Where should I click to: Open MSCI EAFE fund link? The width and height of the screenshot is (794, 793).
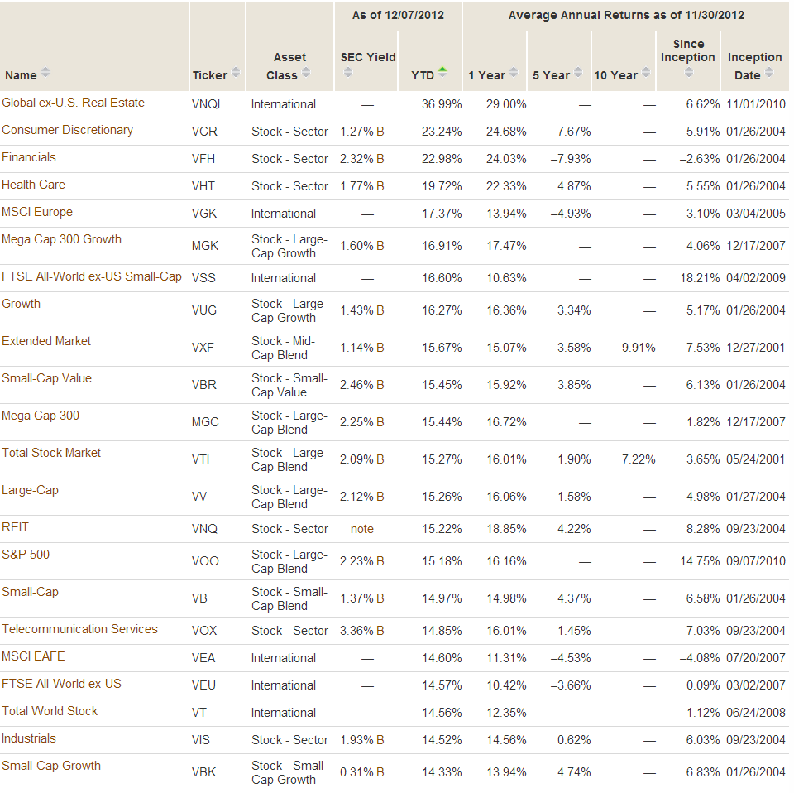click(33, 656)
